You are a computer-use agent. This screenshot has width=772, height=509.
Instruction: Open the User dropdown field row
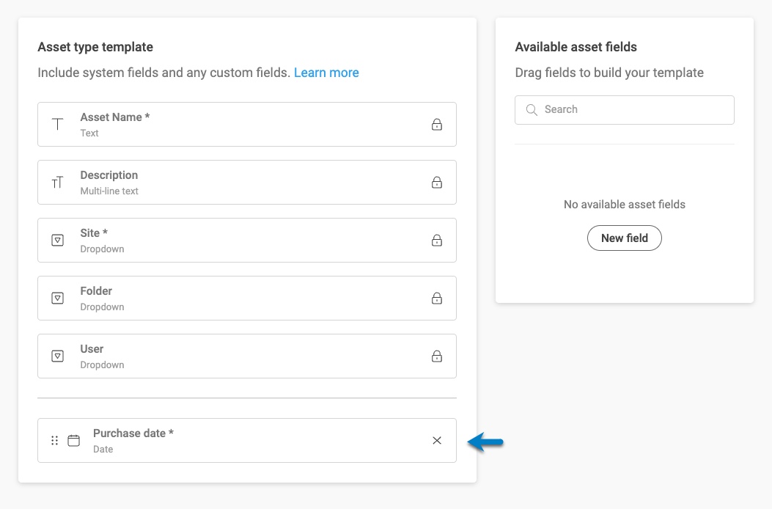[x=247, y=356]
